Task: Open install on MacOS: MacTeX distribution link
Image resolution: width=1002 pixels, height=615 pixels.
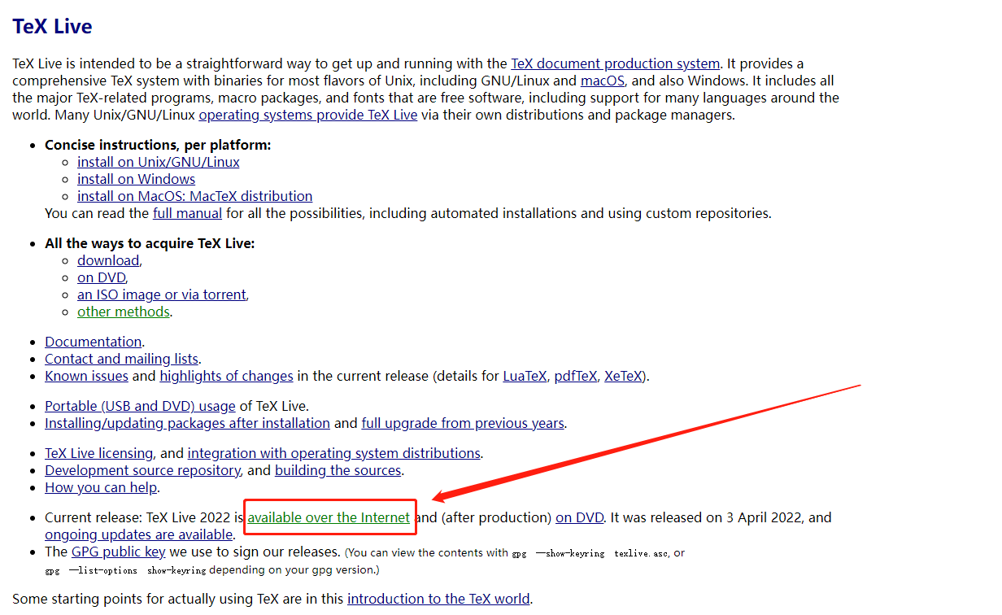Action: (195, 196)
